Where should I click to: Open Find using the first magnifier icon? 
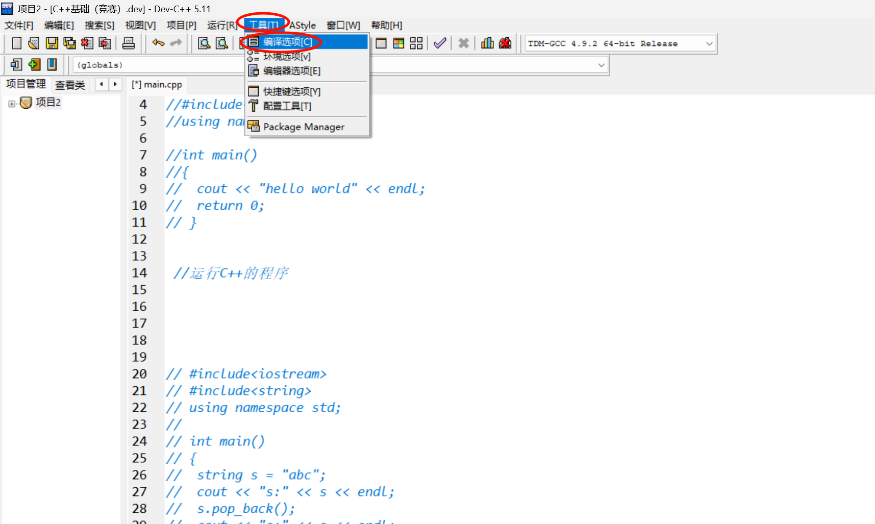click(x=204, y=43)
